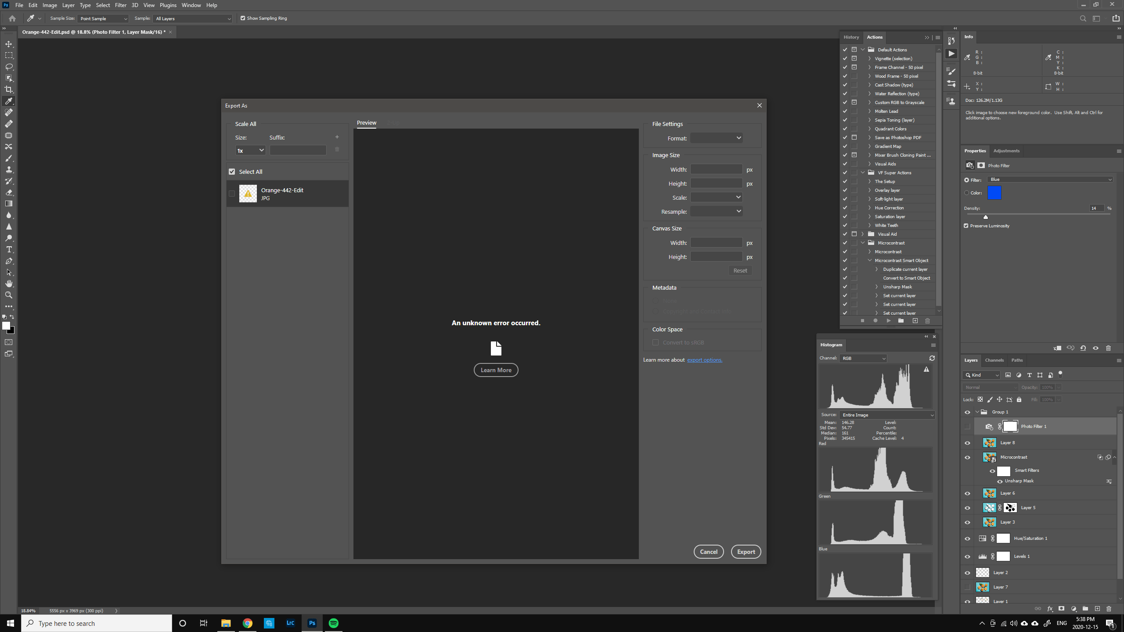Viewport: 1124px width, 632px height.
Task: Refresh the histogram with the uncached refresh icon
Action: (x=932, y=358)
